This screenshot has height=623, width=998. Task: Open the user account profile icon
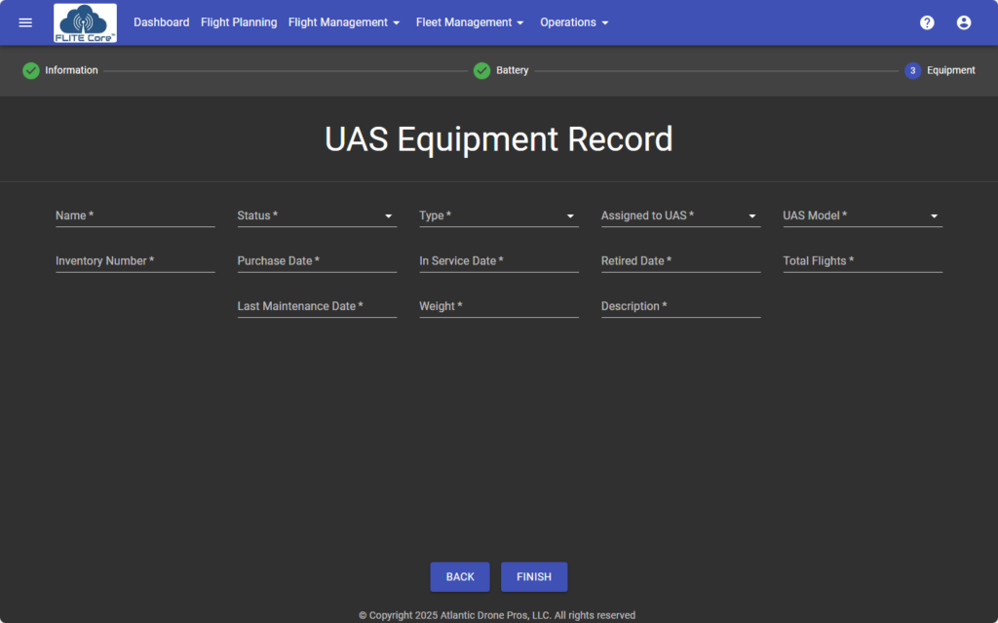click(964, 22)
